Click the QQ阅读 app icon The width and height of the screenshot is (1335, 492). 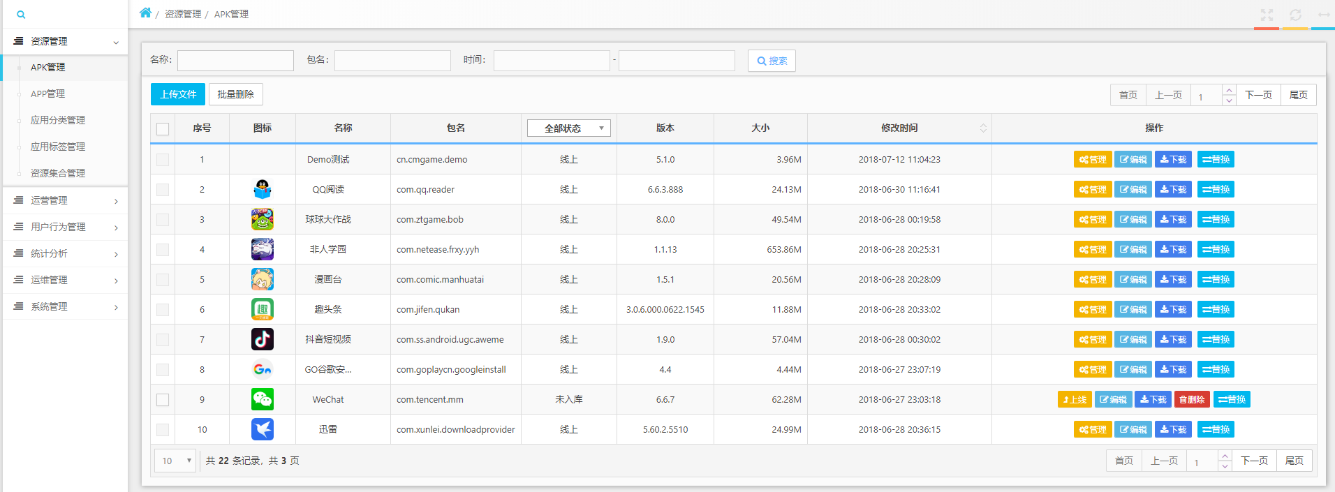pyautogui.click(x=263, y=189)
